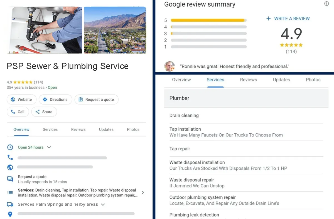The width and height of the screenshot is (334, 219).
Task: Select the Updates tab in right panel
Action: [x=281, y=80]
